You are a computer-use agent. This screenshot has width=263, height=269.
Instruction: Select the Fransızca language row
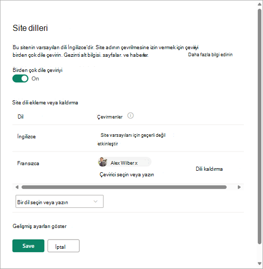click(x=128, y=168)
